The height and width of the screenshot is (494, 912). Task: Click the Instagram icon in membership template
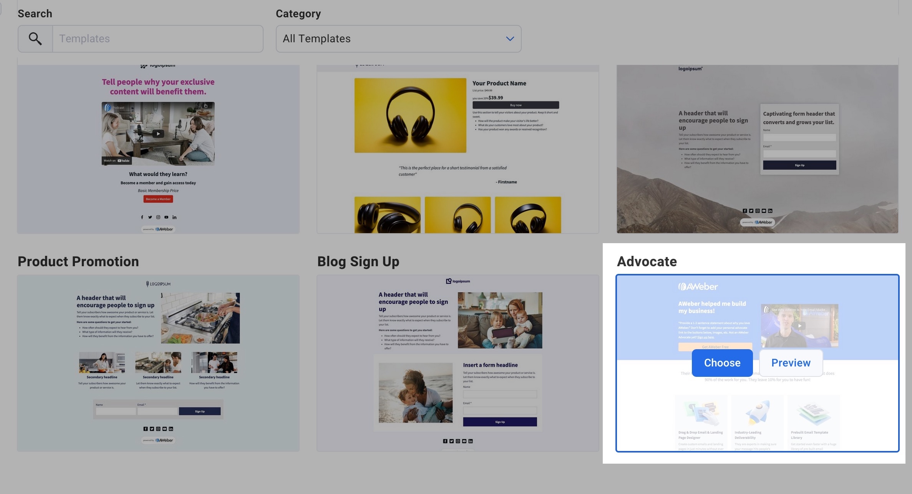click(158, 217)
